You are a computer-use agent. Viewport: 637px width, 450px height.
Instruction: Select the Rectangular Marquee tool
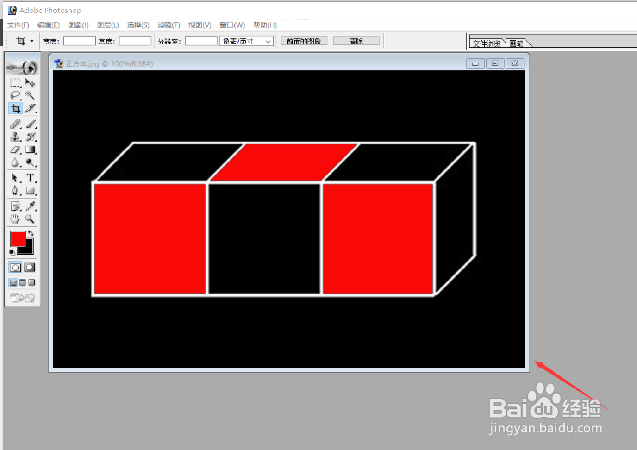[15, 83]
